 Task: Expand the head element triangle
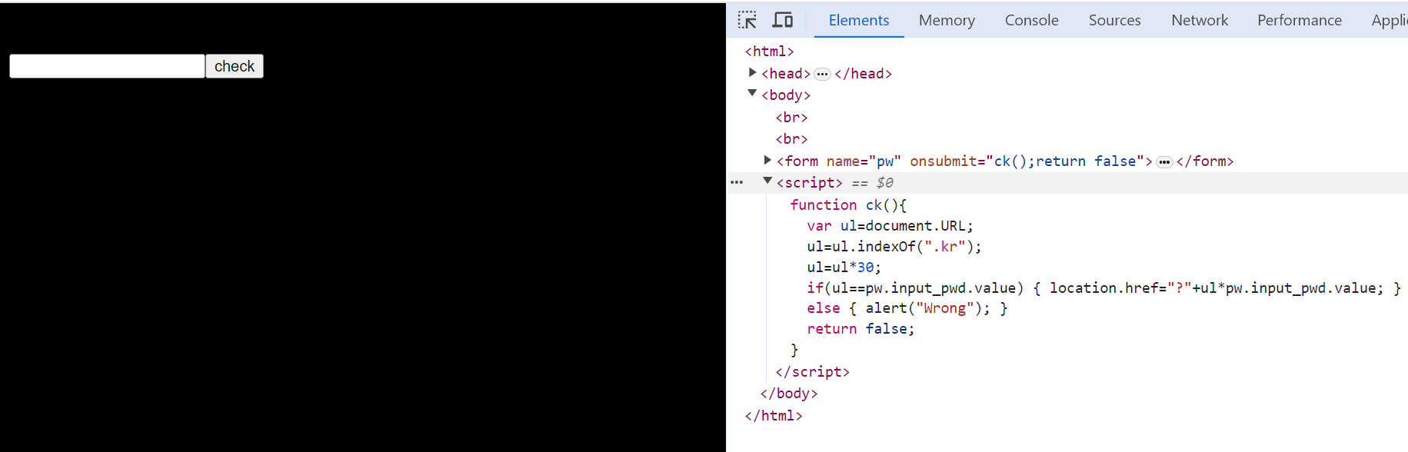coord(752,73)
